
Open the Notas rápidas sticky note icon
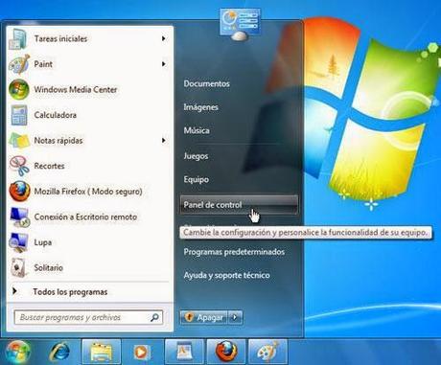[x=19, y=141]
